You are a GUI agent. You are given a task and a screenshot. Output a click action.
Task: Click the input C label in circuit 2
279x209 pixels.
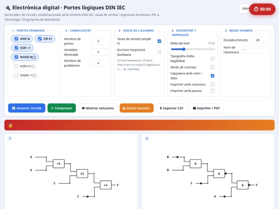[192, 183]
